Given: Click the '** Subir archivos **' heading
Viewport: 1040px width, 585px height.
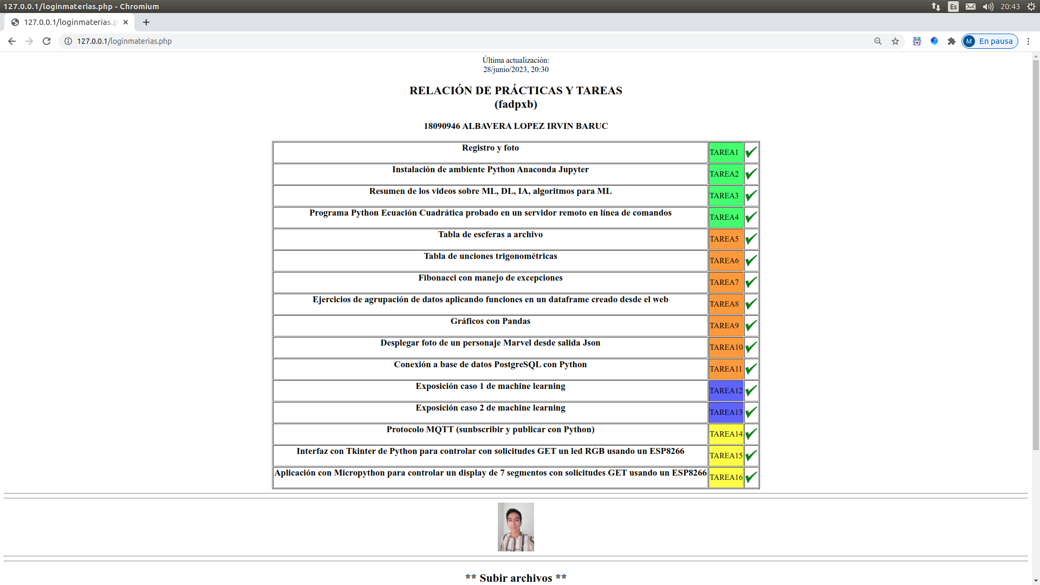Looking at the screenshot, I should point(516,578).
